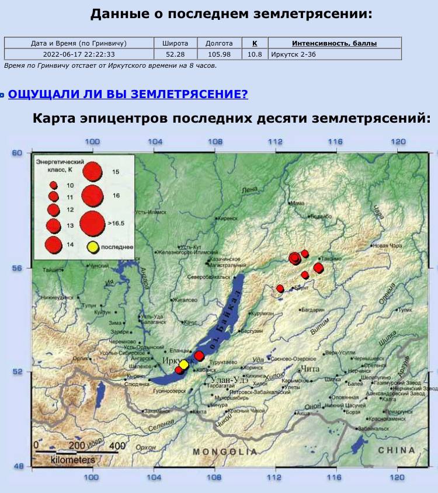Click the 'Забайкальск' town label

pos(374,429)
